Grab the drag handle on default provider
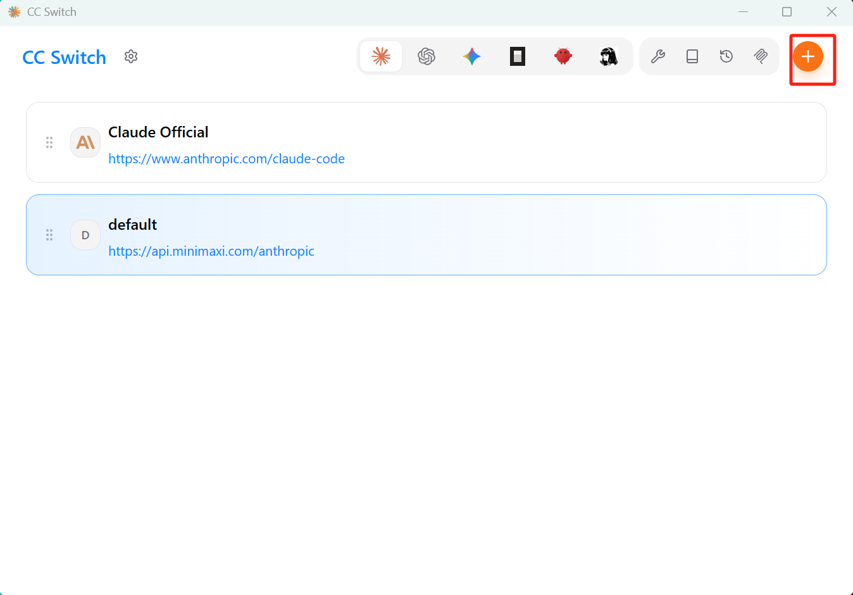This screenshot has width=853, height=595. [x=49, y=235]
